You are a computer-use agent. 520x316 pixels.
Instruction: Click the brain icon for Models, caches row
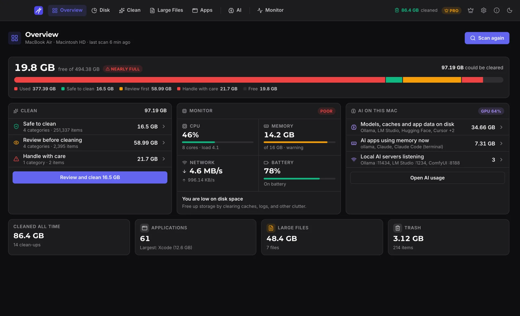pyautogui.click(x=354, y=127)
